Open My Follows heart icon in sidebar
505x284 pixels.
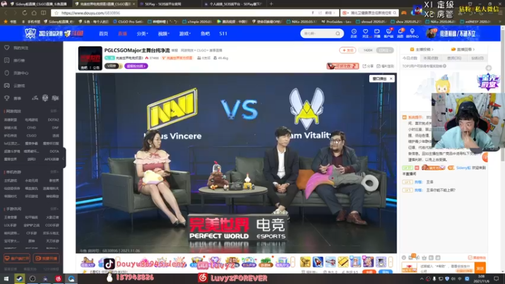pyautogui.click(x=7, y=48)
